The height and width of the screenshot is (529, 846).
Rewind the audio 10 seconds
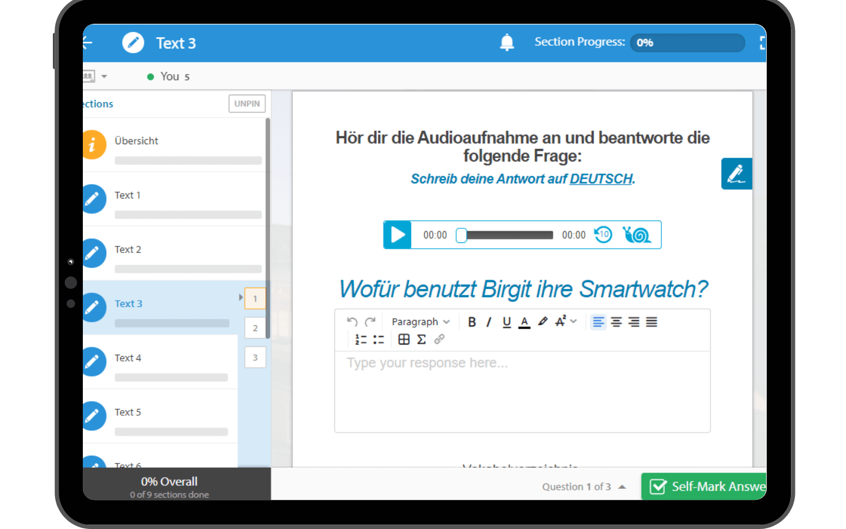tap(603, 235)
